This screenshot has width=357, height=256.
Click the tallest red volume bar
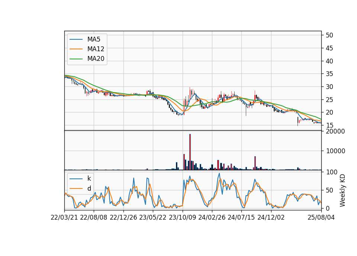[190, 152]
